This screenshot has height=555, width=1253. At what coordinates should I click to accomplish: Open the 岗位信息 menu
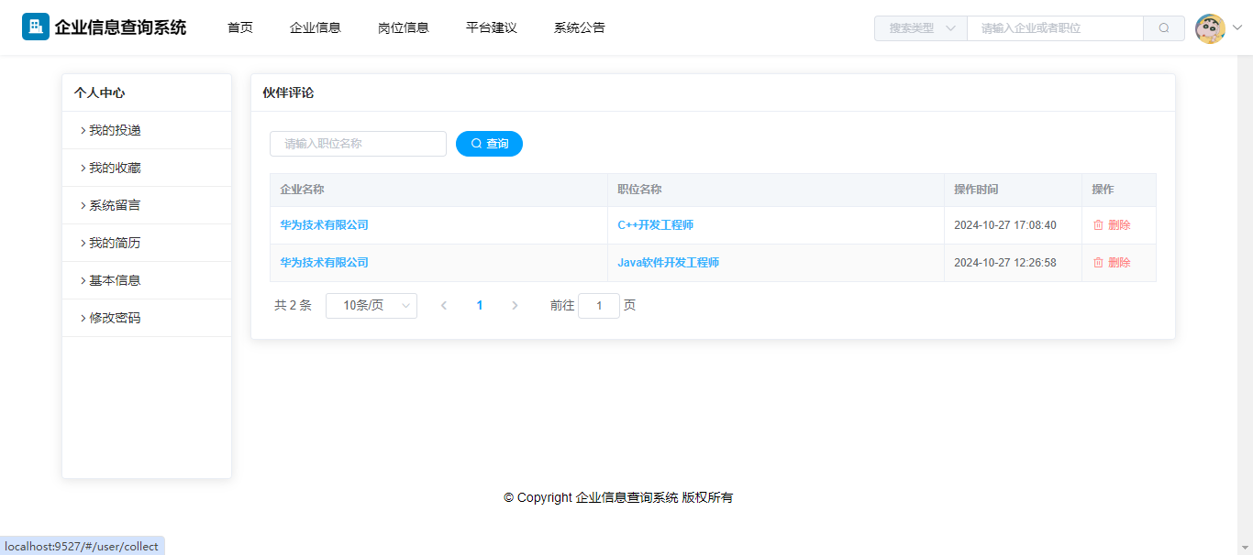coord(404,27)
